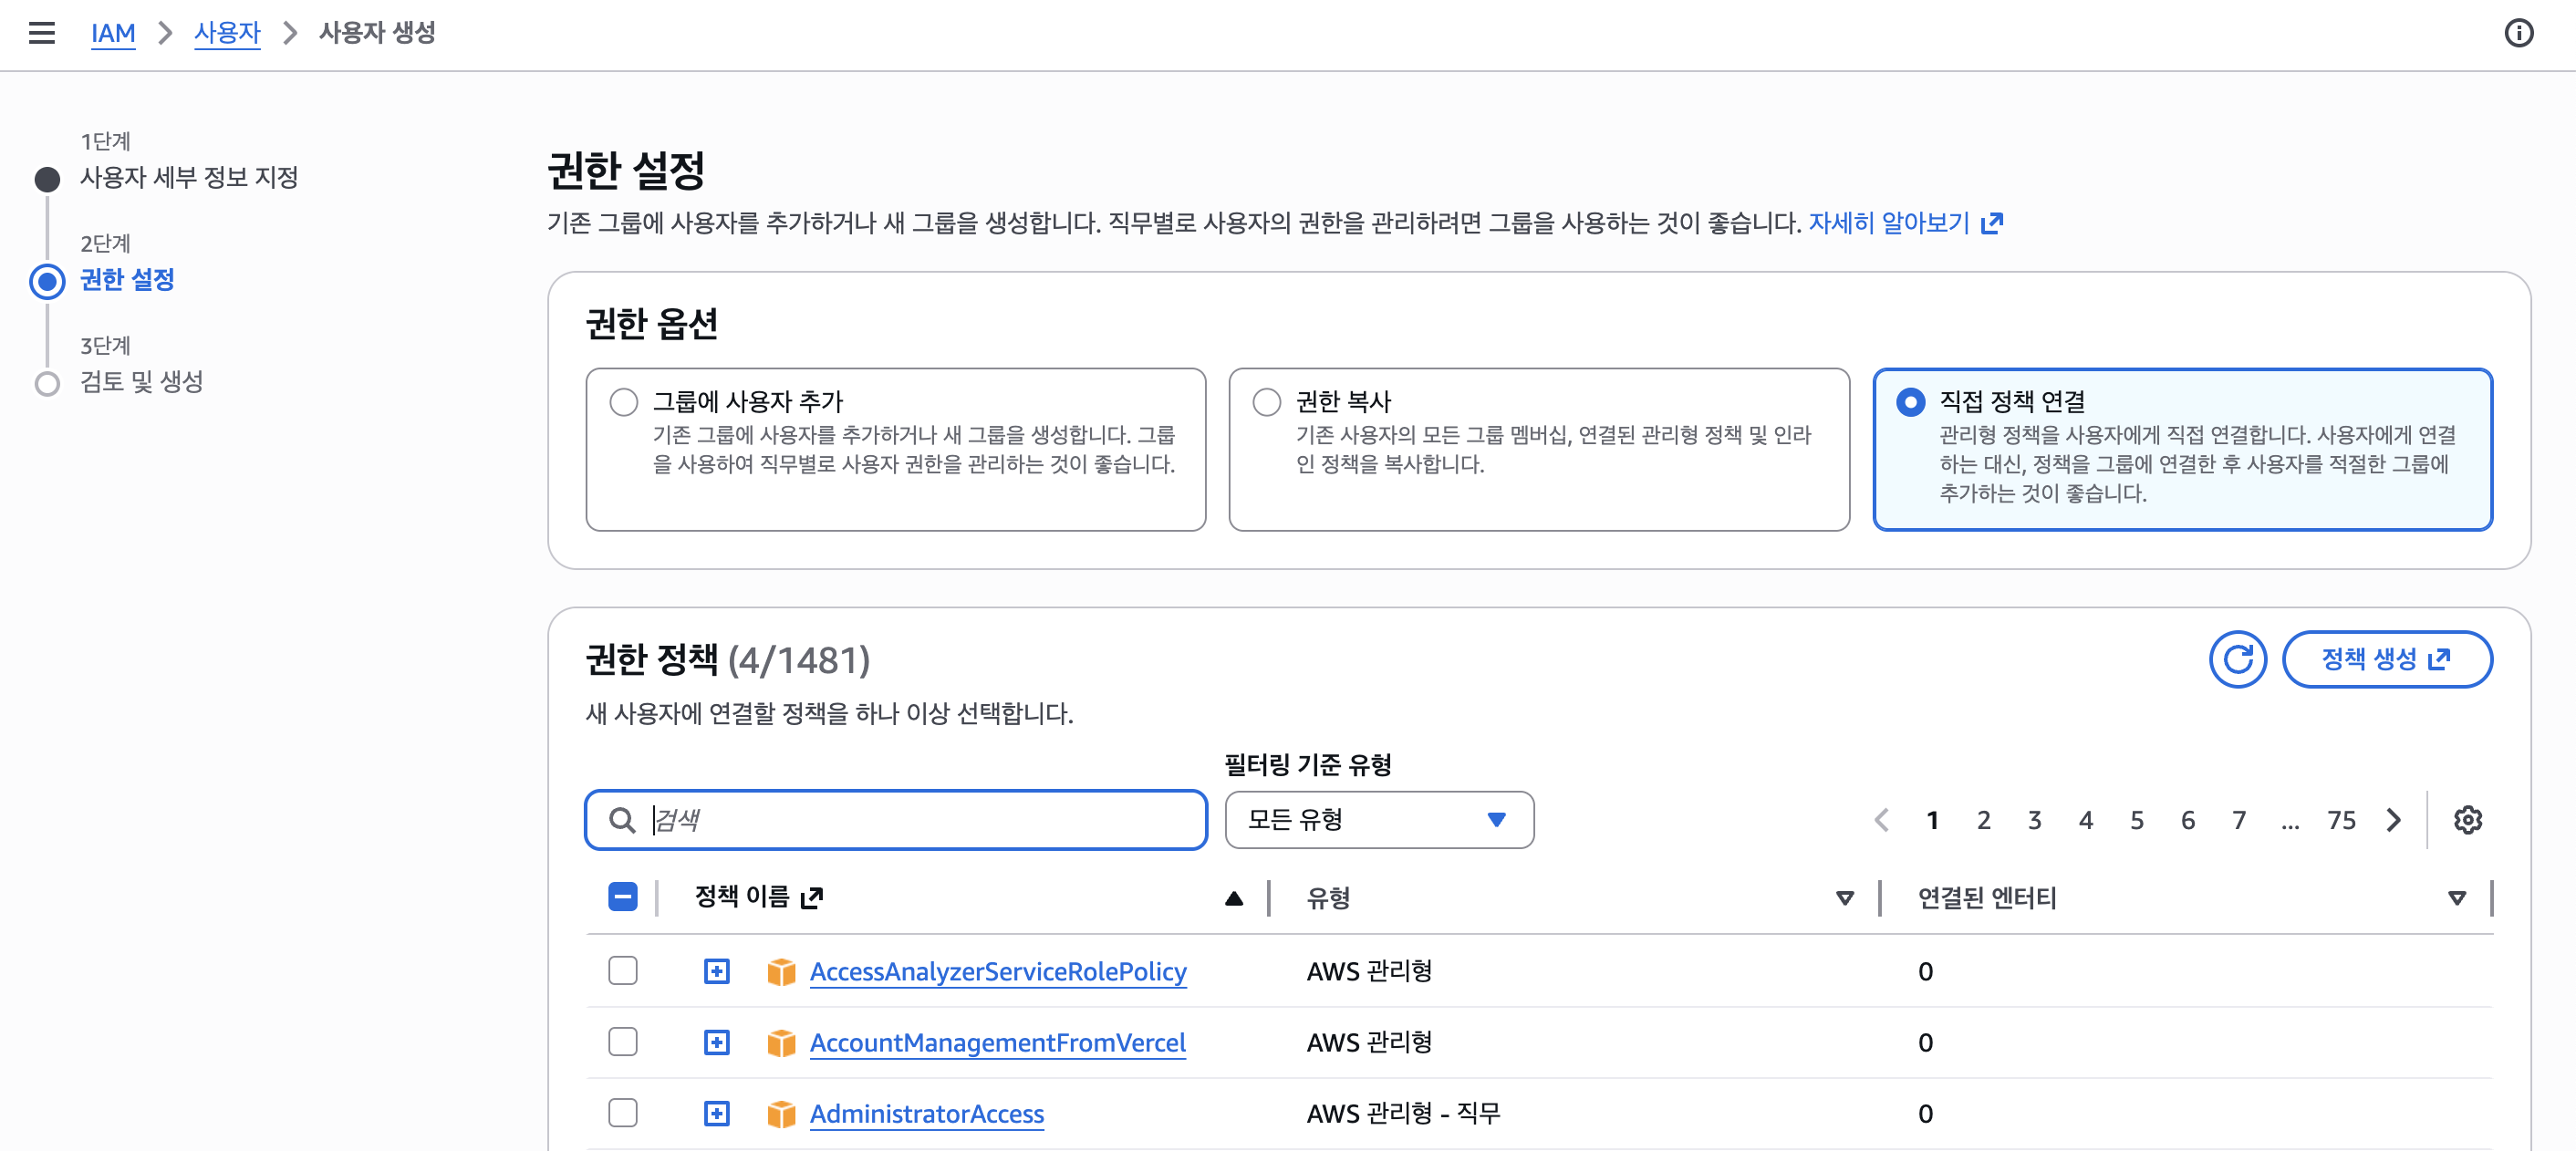
Task: Go to step 1 사용자 세부 정보 지정
Action: [189, 177]
